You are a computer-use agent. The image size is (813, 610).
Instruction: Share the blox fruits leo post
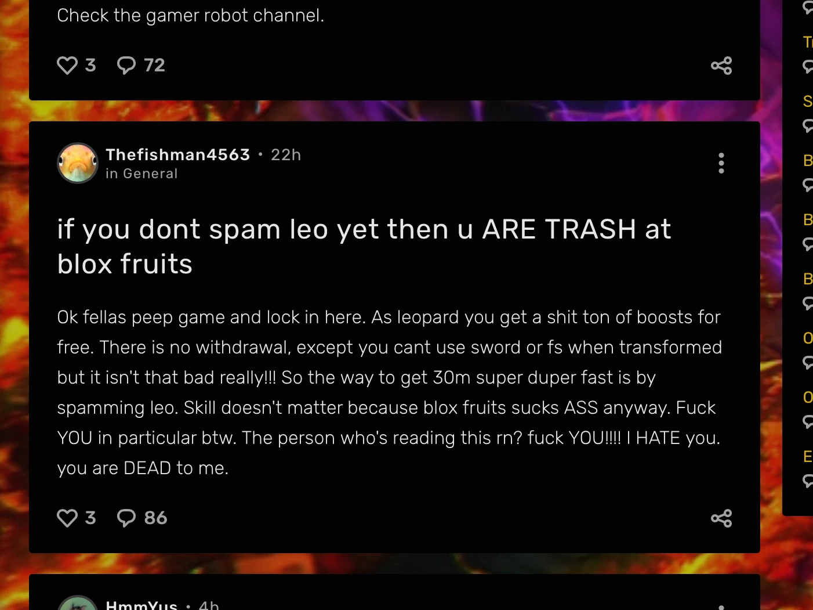coord(721,518)
